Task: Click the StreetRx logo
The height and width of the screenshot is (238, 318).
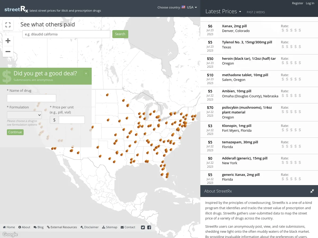Action: pyautogui.click(x=16, y=10)
